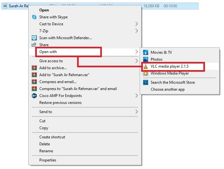Screen dimensions: 224x169
Task: Open the file with Photos
Action: (180, 59)
